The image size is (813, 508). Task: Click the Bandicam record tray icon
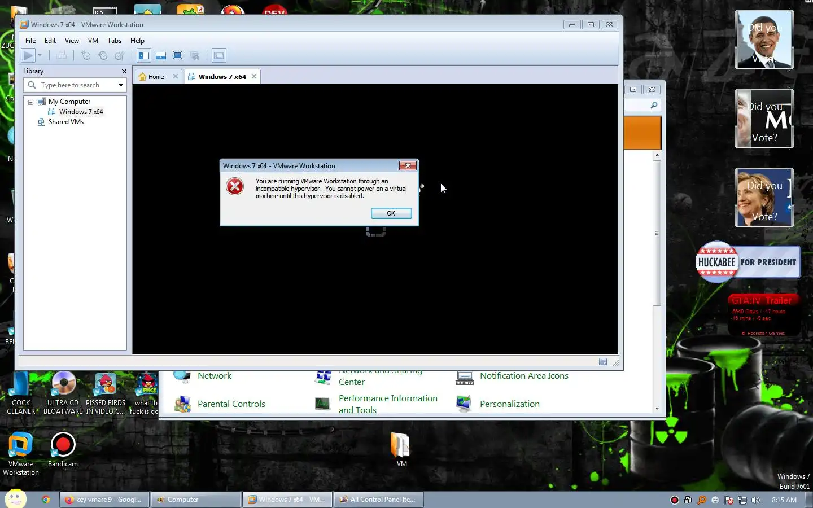coord(674,500)
